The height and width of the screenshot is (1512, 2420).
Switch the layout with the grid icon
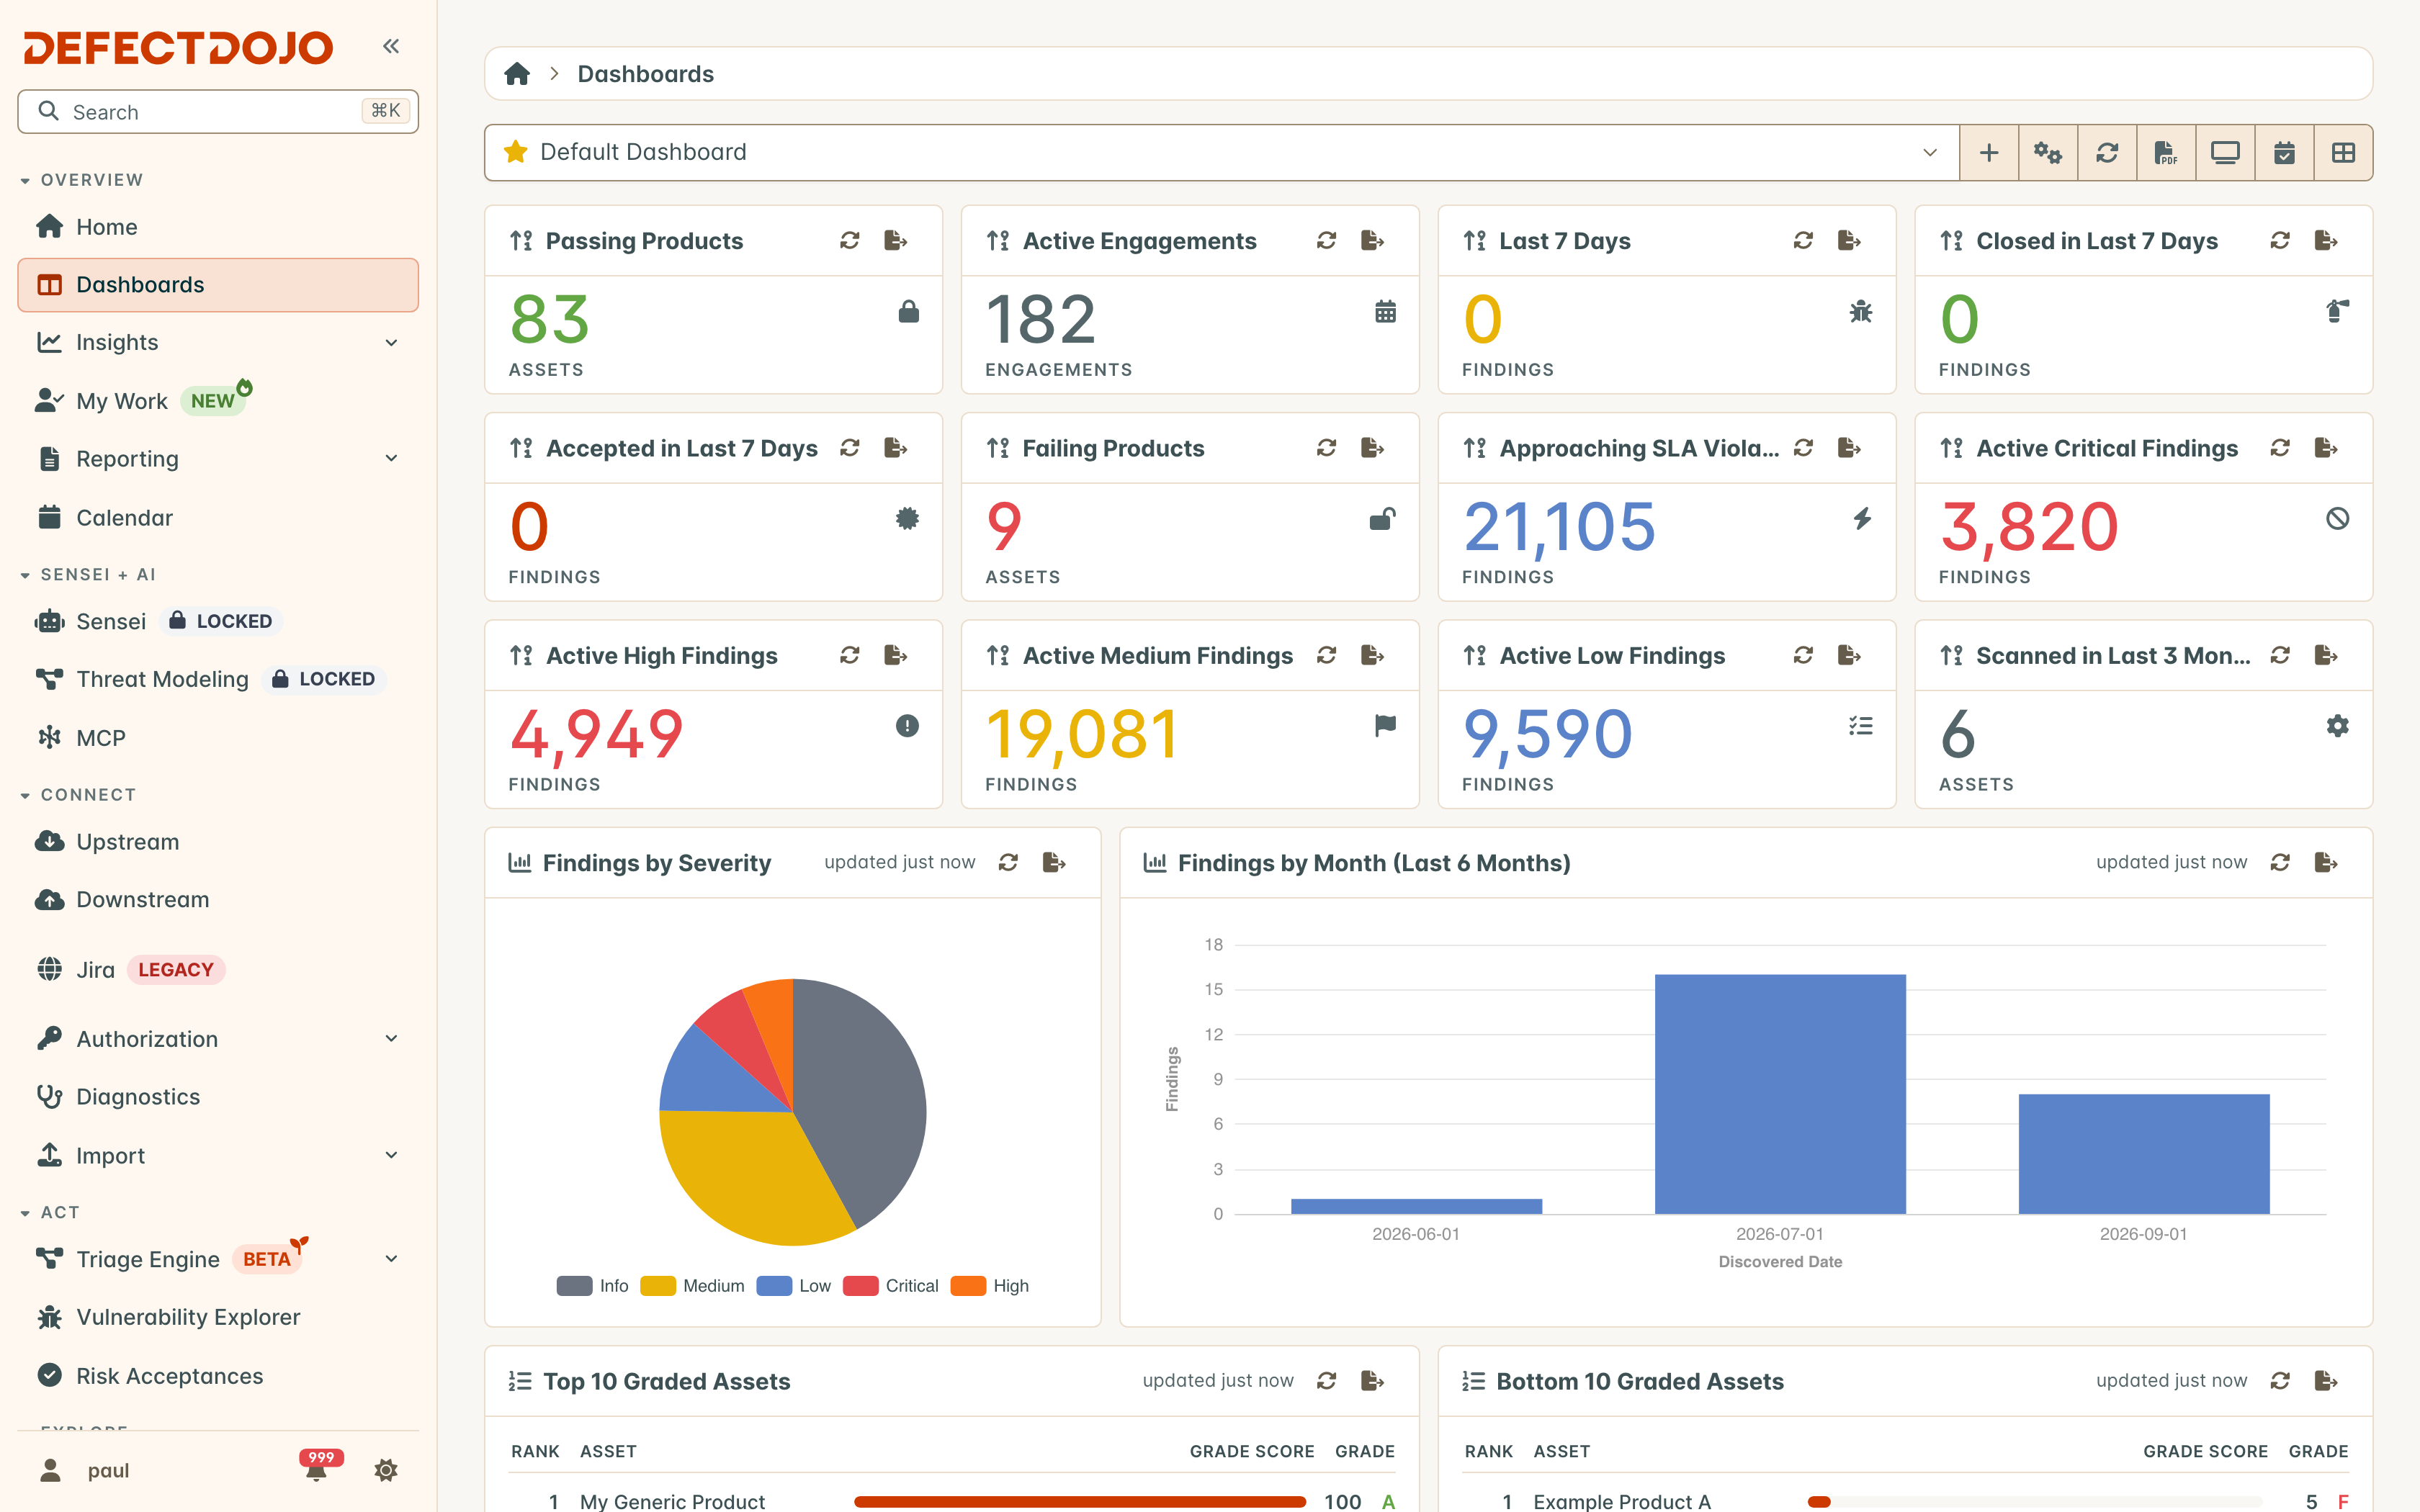(x=2343, y=152)
